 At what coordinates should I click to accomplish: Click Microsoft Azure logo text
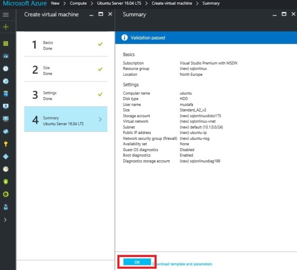[x=25, y=3]
